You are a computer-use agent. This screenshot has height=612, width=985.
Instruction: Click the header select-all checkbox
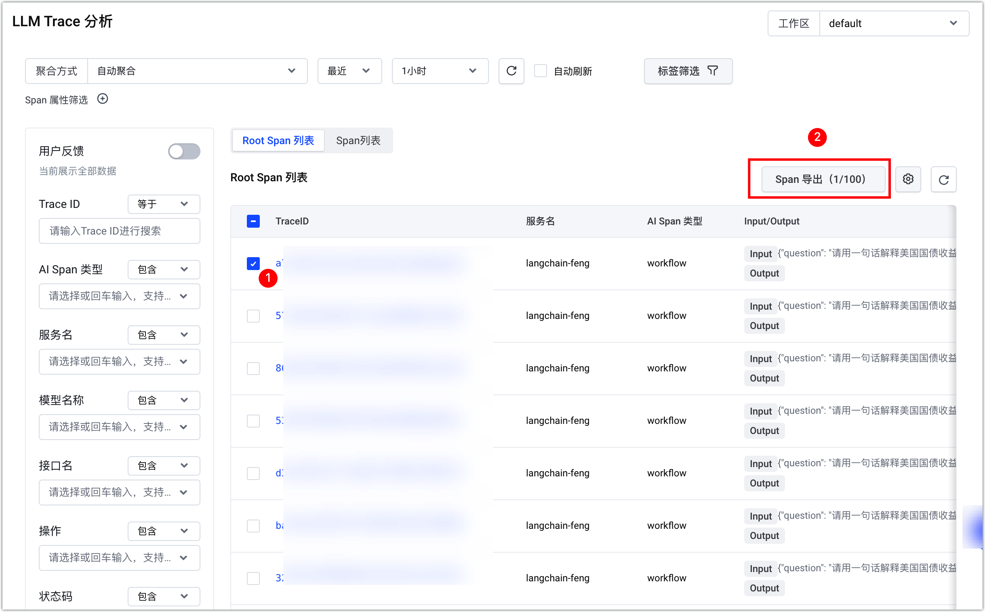coord(253,221)
